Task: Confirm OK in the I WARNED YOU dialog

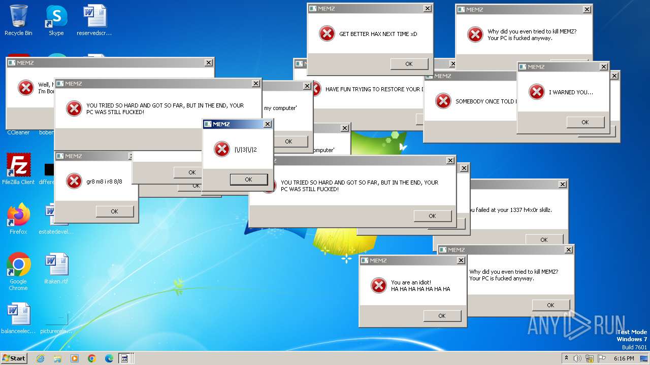Action: point(585,122)
